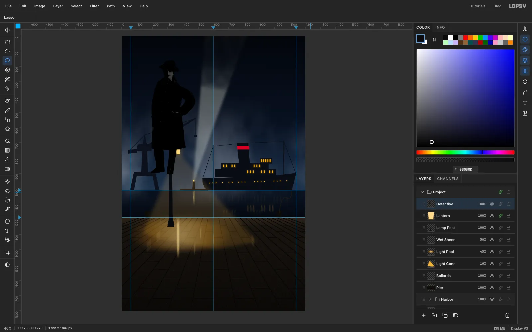The image size is (532, 332).
Task: Select the Pencil tool
Action: click(x=7, y=110)
